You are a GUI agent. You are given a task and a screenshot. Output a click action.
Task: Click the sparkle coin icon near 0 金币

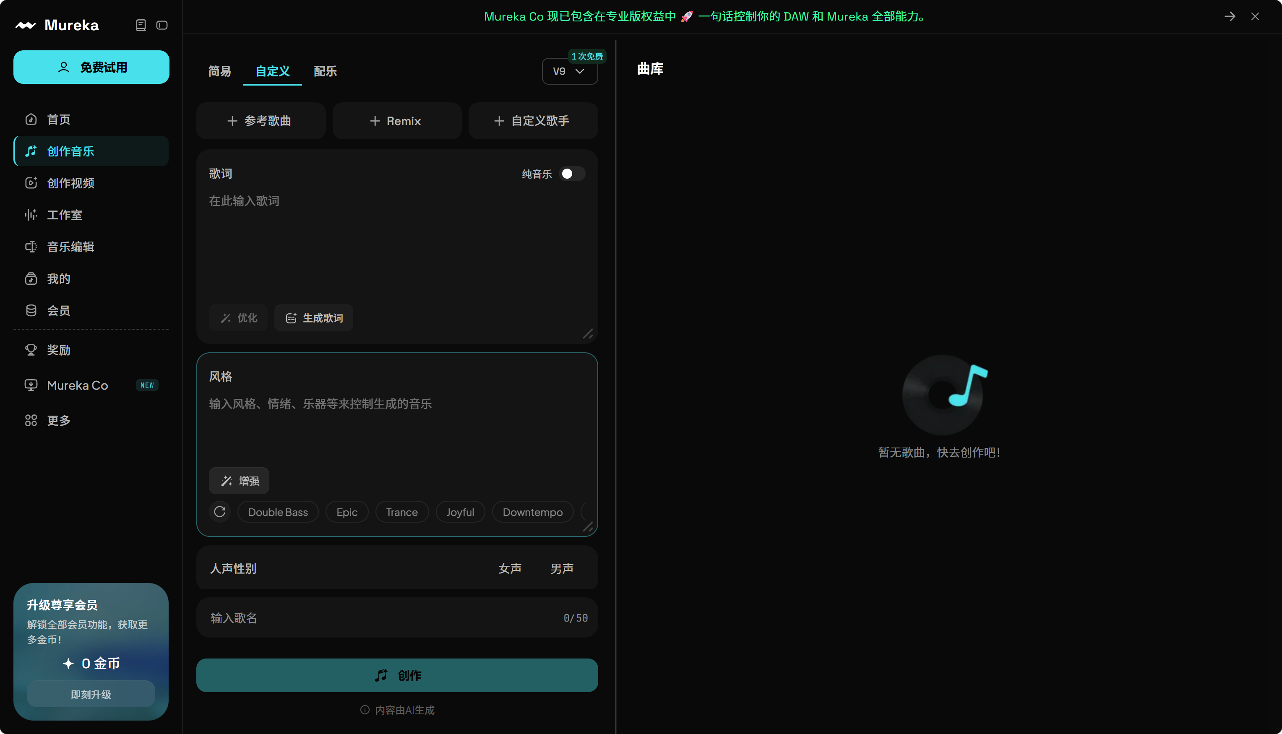pos(68,664)
